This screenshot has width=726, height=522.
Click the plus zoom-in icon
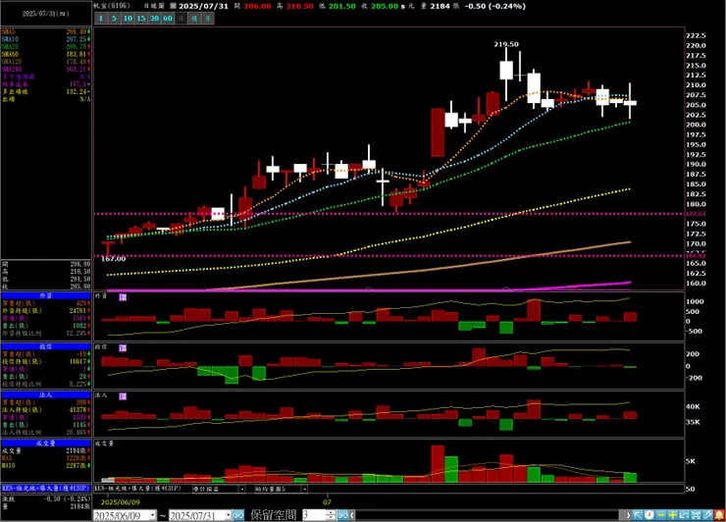coord(672,515)
